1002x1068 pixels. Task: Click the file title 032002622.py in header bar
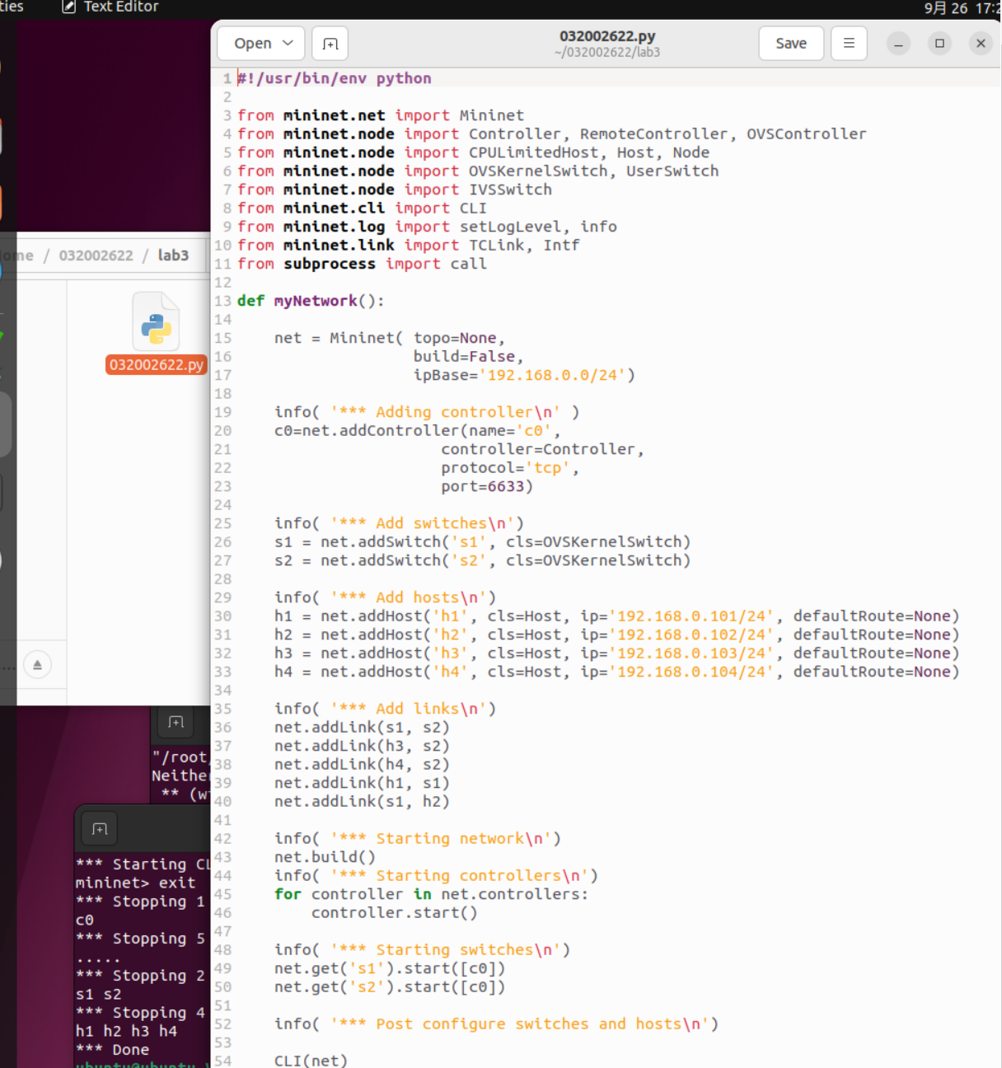pyautogui.click(x=607, y=36)
